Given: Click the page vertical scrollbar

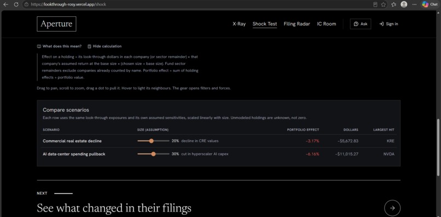Looking at the screenshot, I should pyautogui.click(x=438, y=148).
